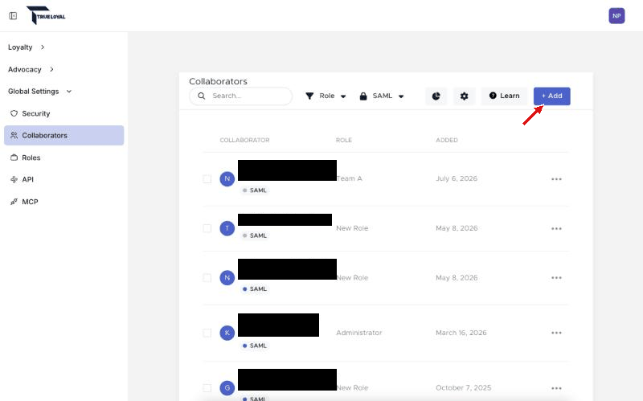Open the NP user avatar menu

coord(616,16)
